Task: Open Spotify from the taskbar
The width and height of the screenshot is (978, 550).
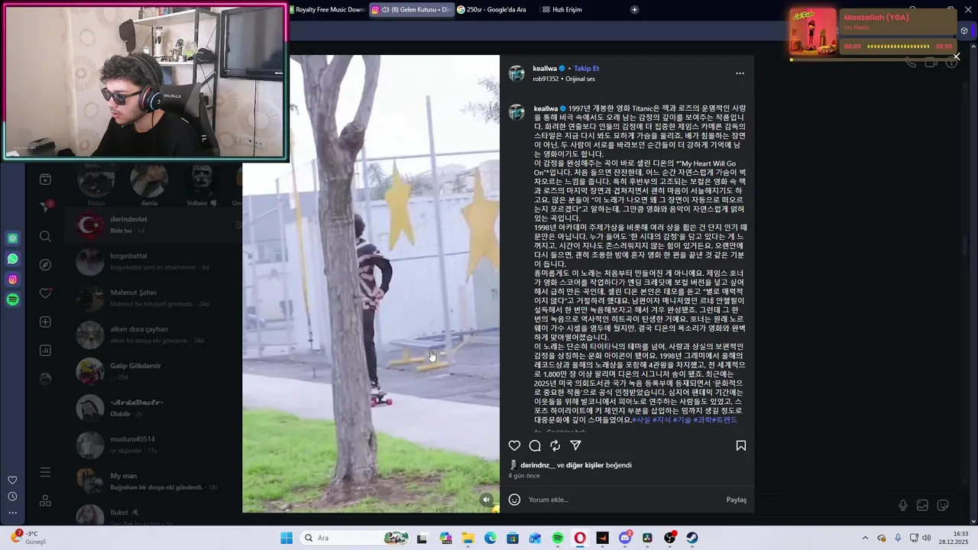Action: 558,538
